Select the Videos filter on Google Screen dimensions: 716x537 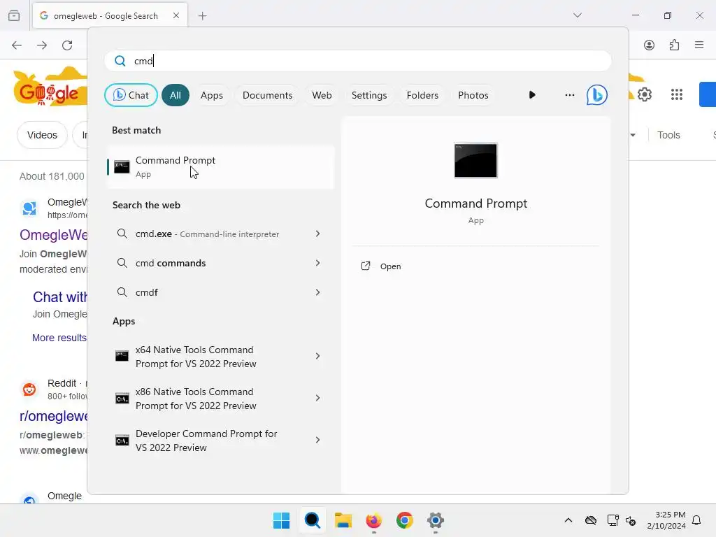(42, 135)
